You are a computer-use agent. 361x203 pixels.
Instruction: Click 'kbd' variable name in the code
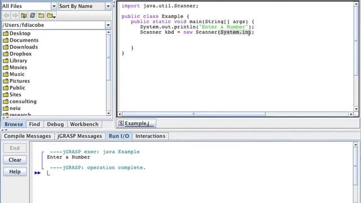(x=169, y=32)
